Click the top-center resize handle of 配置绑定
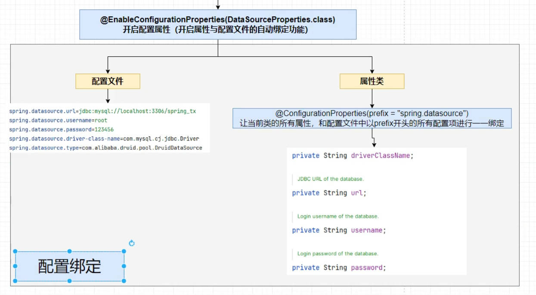The height and width of the screenshot is (295, 536). 70,252
